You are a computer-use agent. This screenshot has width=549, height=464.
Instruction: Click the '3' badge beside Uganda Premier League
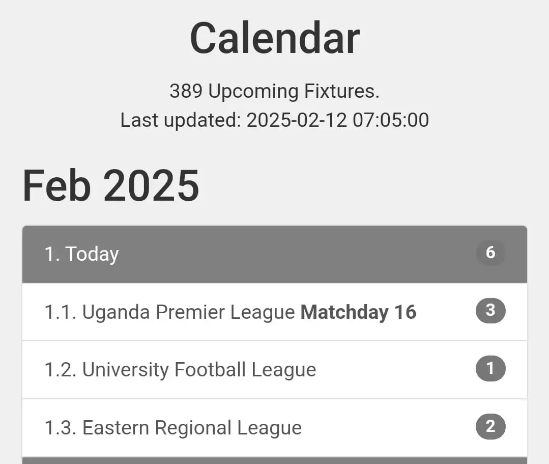tap(490, 311)
